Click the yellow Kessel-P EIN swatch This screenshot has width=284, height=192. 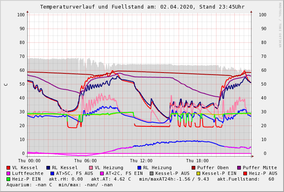[x=198, y=173]
